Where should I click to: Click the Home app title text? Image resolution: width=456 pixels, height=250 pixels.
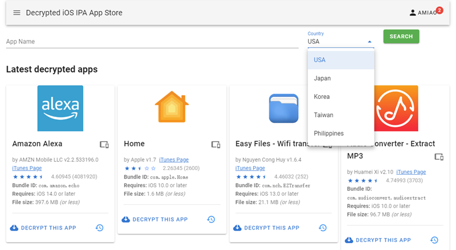point(134,144)
